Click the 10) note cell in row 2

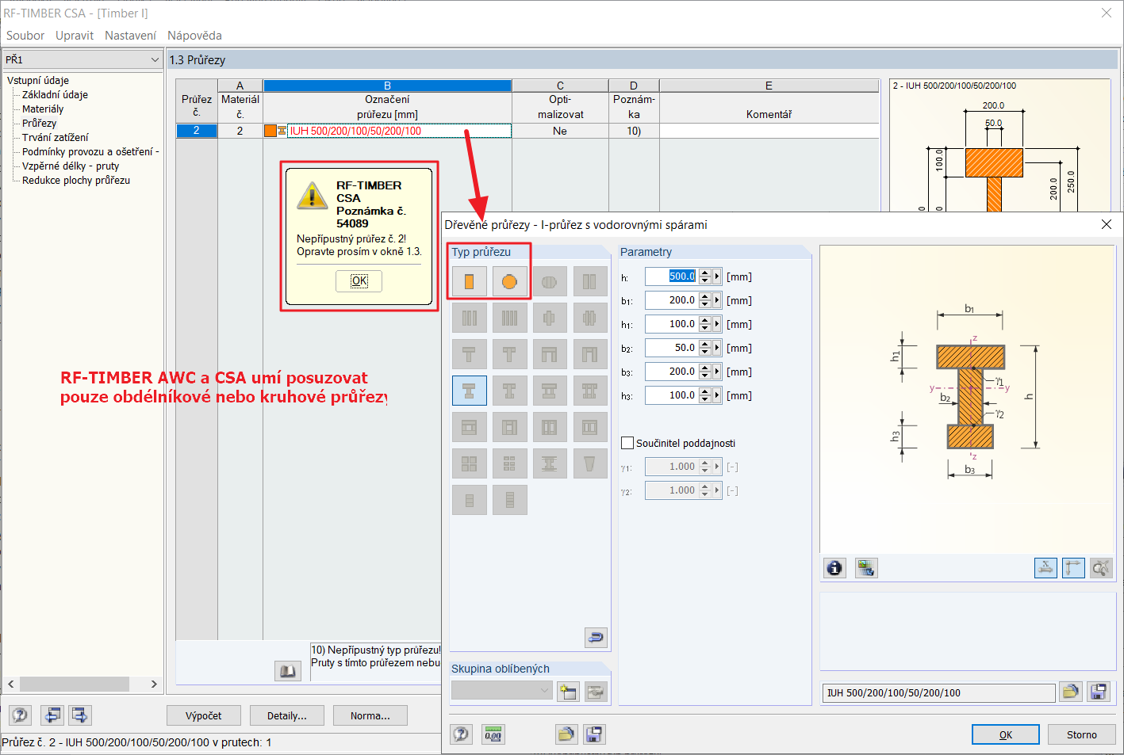(634, 131)
